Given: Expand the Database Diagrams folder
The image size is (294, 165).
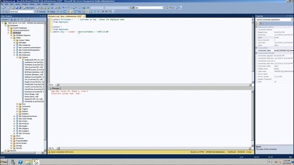Looking at the screenshot, I should coord(11,35).
